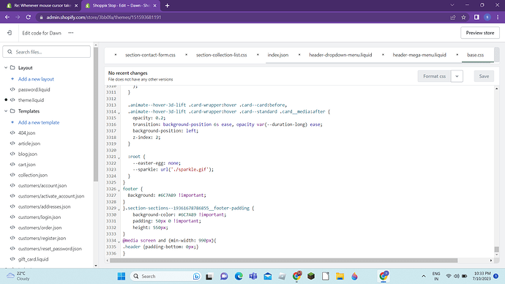Open 404.json template

27,133
